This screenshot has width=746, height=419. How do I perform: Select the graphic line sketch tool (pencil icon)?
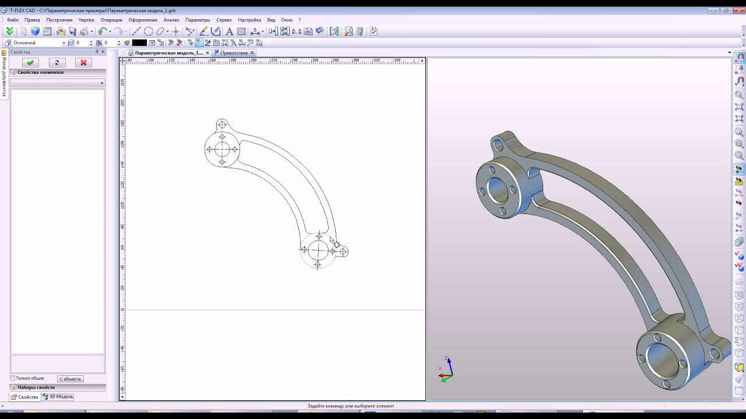[203, 31]
